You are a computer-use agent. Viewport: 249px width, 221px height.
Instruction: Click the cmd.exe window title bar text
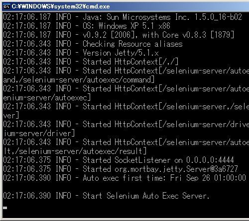coord(61,6)
